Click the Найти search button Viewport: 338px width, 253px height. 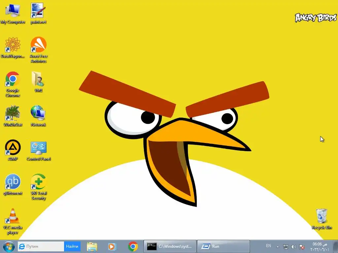click(72, 246)
